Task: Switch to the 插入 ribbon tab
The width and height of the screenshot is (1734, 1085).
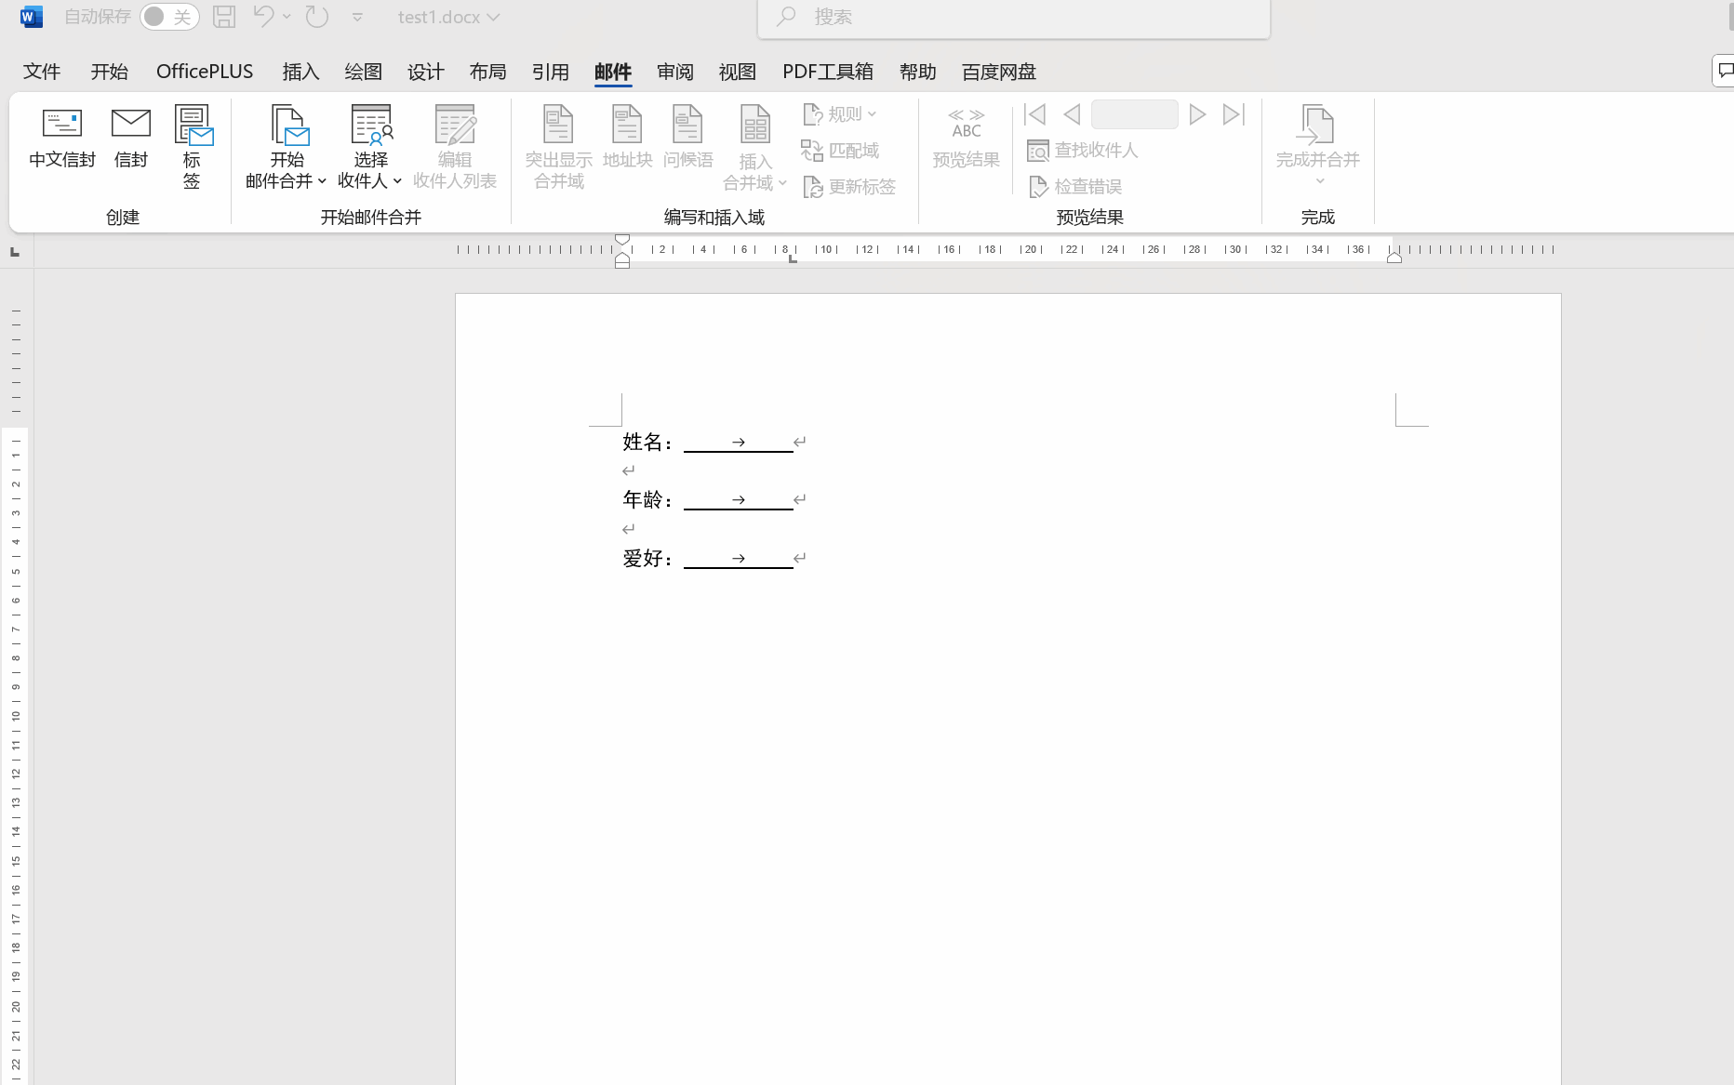Action: pyautogui.click(x=300, y=72)
